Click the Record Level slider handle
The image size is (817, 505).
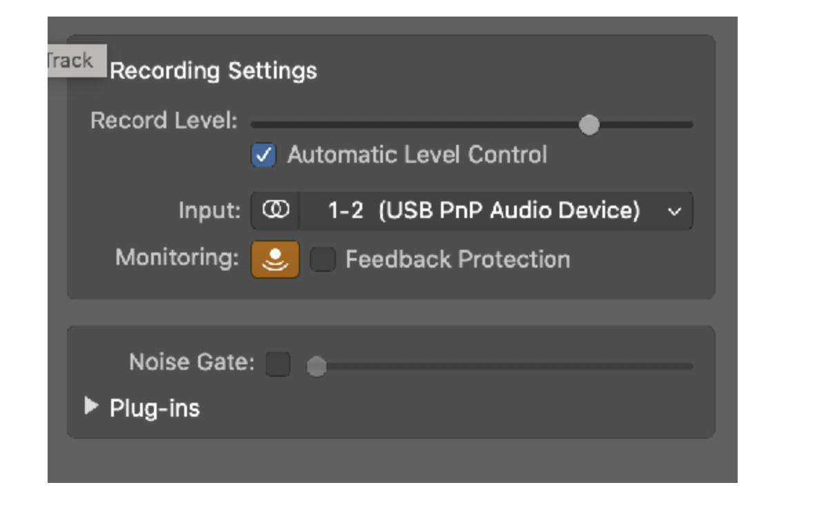tap(589, 125)
